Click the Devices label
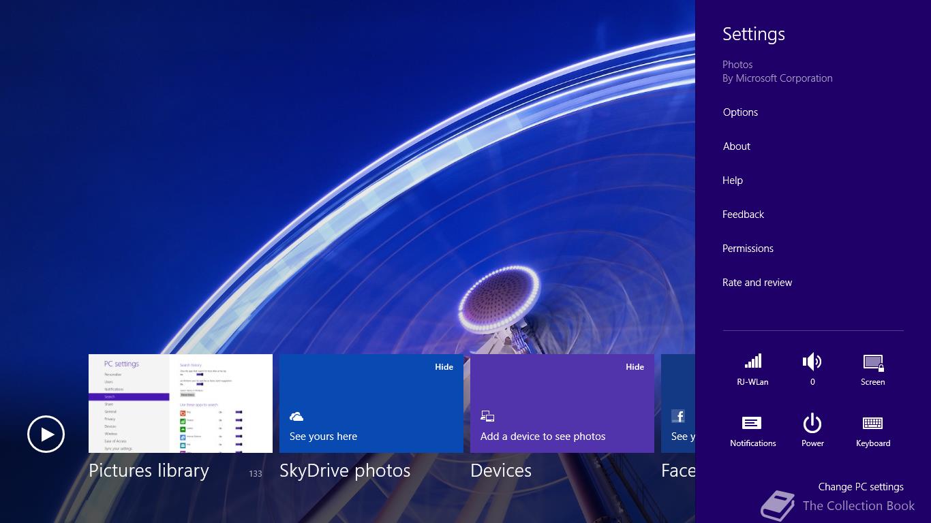 point(501,471)
